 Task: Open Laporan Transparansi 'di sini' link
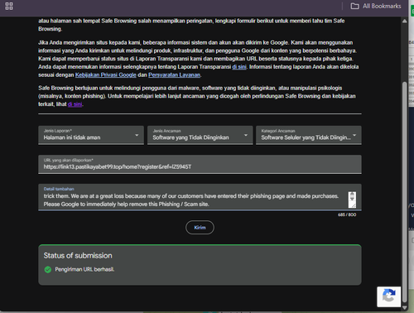pyautogui.click(x=239, y=67)
